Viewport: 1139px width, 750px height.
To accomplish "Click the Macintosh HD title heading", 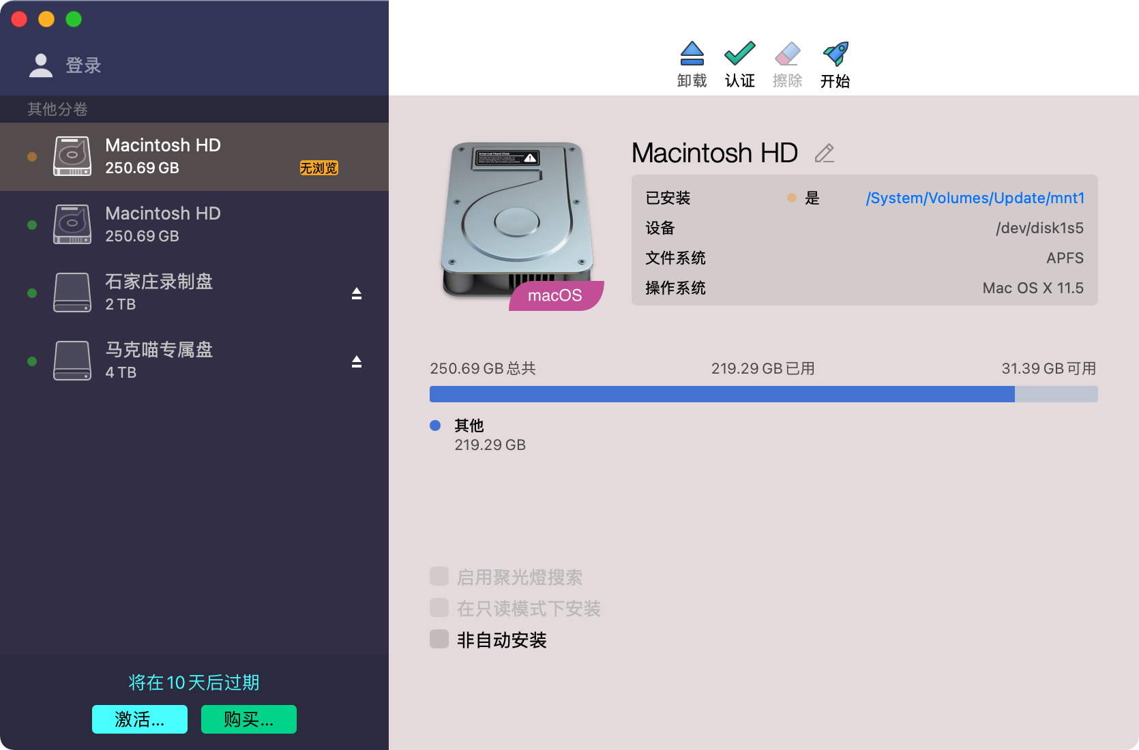I will [715, 153].
